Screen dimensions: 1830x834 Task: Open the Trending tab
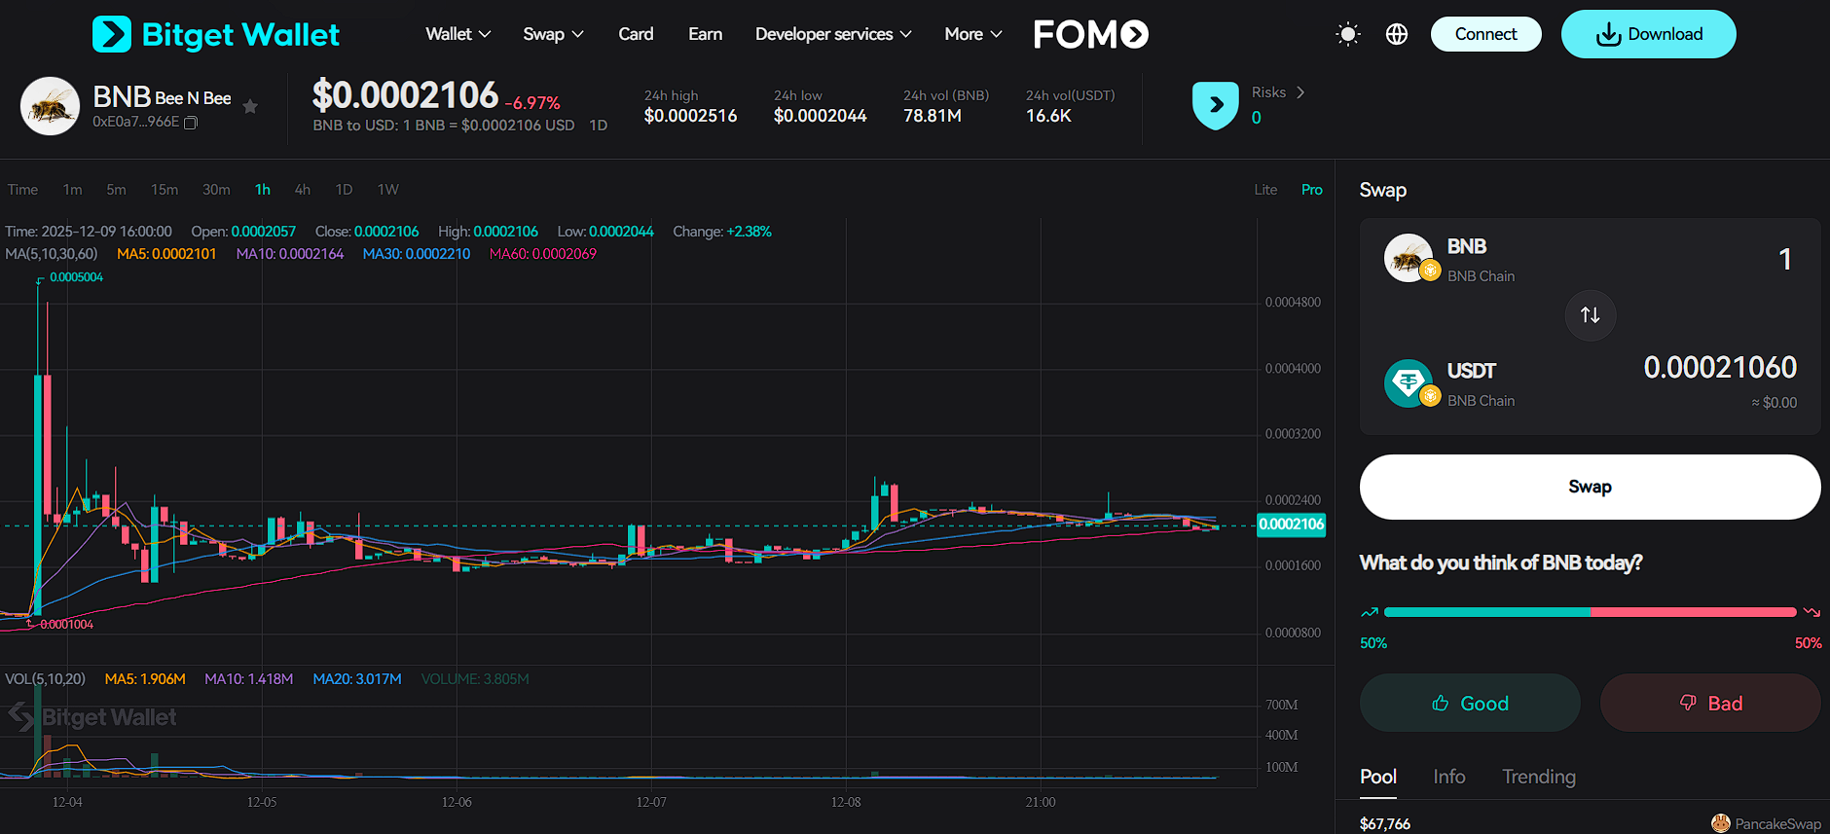pyautogui.click(x=1539, y=777)
